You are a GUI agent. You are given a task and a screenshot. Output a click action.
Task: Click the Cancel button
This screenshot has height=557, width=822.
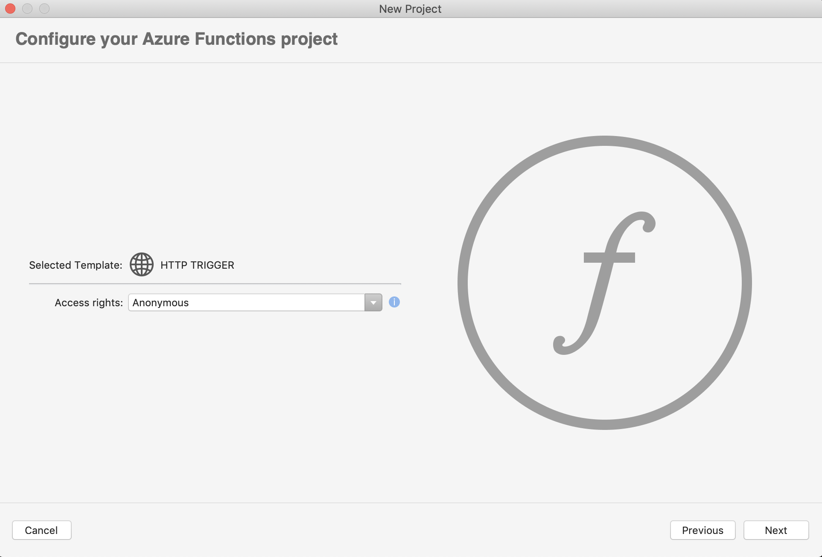41,530
